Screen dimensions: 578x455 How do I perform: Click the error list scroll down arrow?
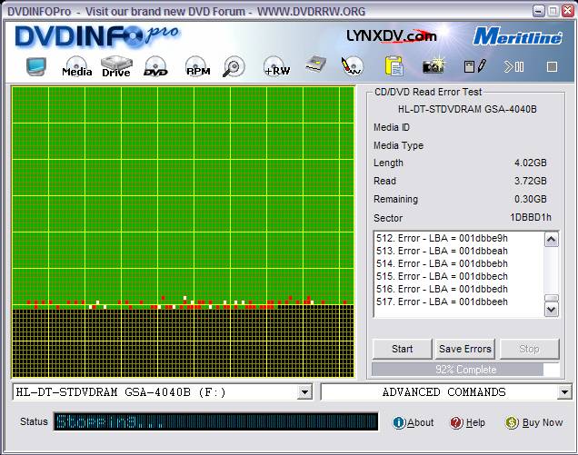point(552,310)
